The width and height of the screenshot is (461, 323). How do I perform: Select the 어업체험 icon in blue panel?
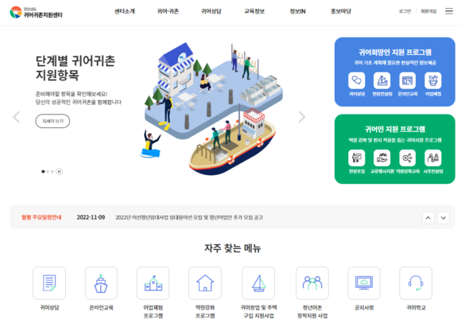pos(433,80)
